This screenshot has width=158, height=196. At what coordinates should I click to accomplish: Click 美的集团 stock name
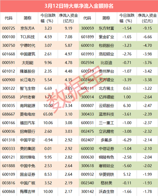point(28,148)
